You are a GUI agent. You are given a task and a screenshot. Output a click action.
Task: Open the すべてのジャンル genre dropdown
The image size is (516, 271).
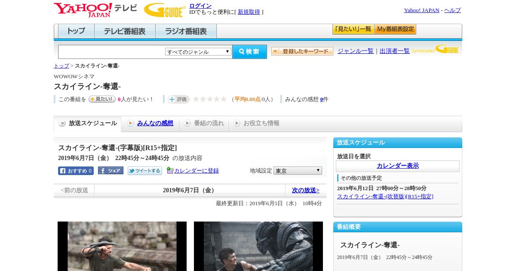(198, 52)
